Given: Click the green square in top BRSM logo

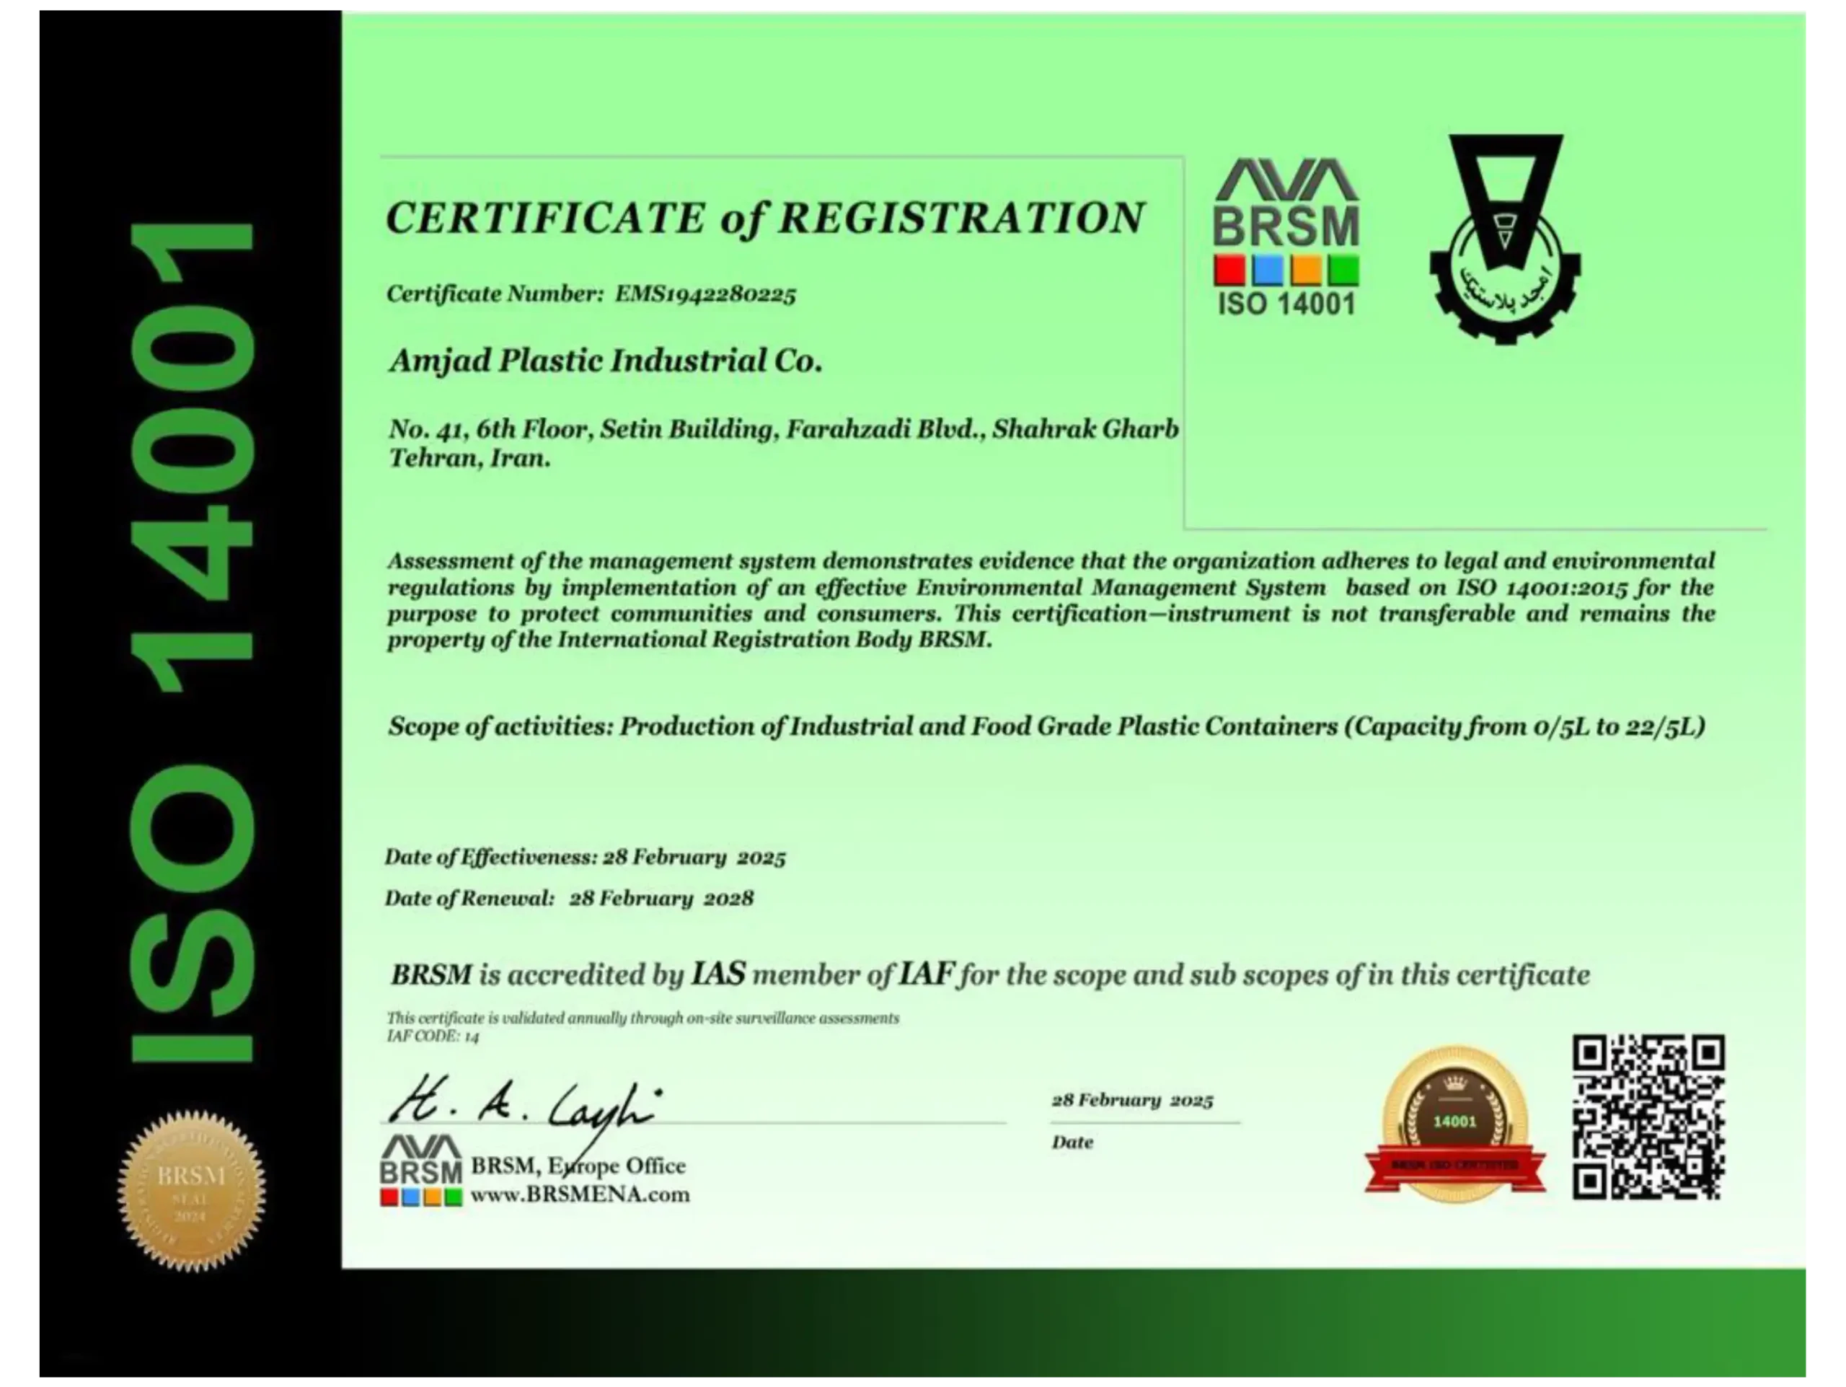Looking at the screenshot, I should [1343, 270].
